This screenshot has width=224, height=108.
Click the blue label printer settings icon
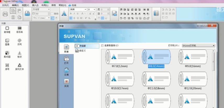(27, 13)
